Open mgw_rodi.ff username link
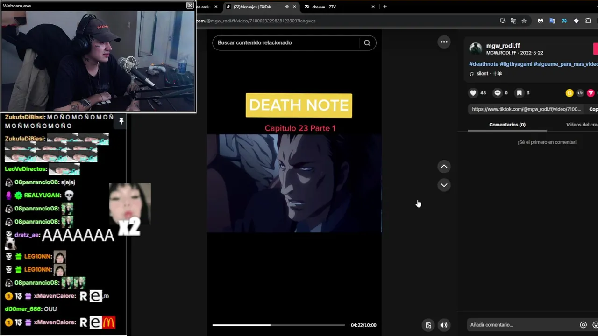The image size is (598, 336). [x=503, y=46]
